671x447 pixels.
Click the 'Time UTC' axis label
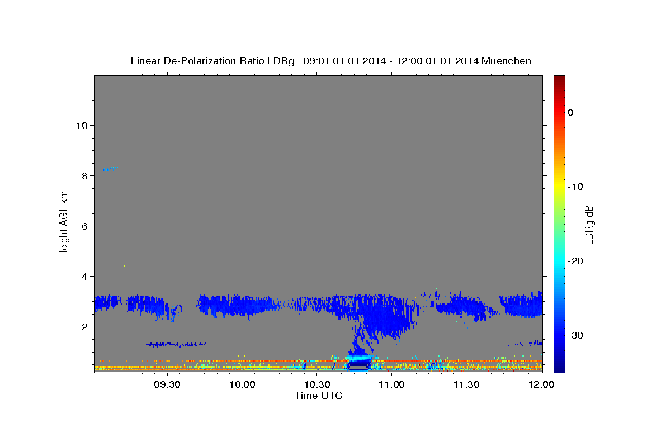coord(318,396)
